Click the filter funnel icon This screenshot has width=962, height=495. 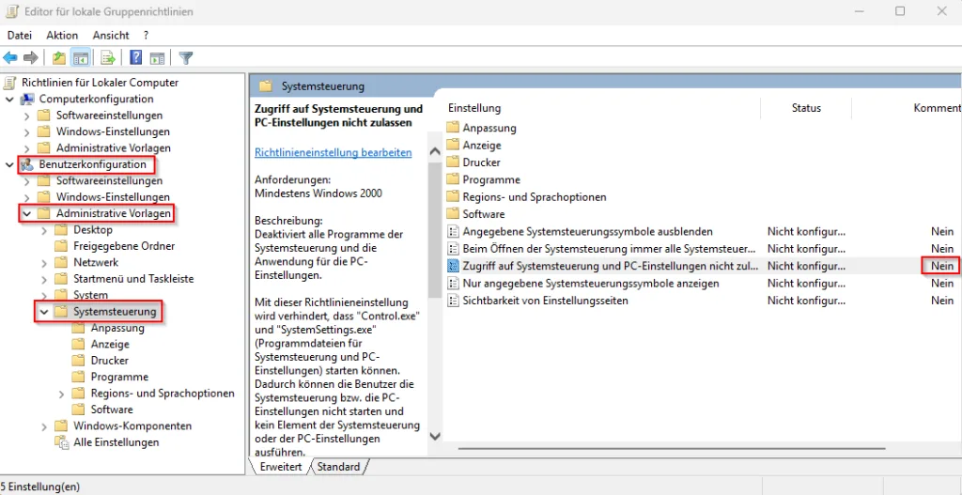186,58
